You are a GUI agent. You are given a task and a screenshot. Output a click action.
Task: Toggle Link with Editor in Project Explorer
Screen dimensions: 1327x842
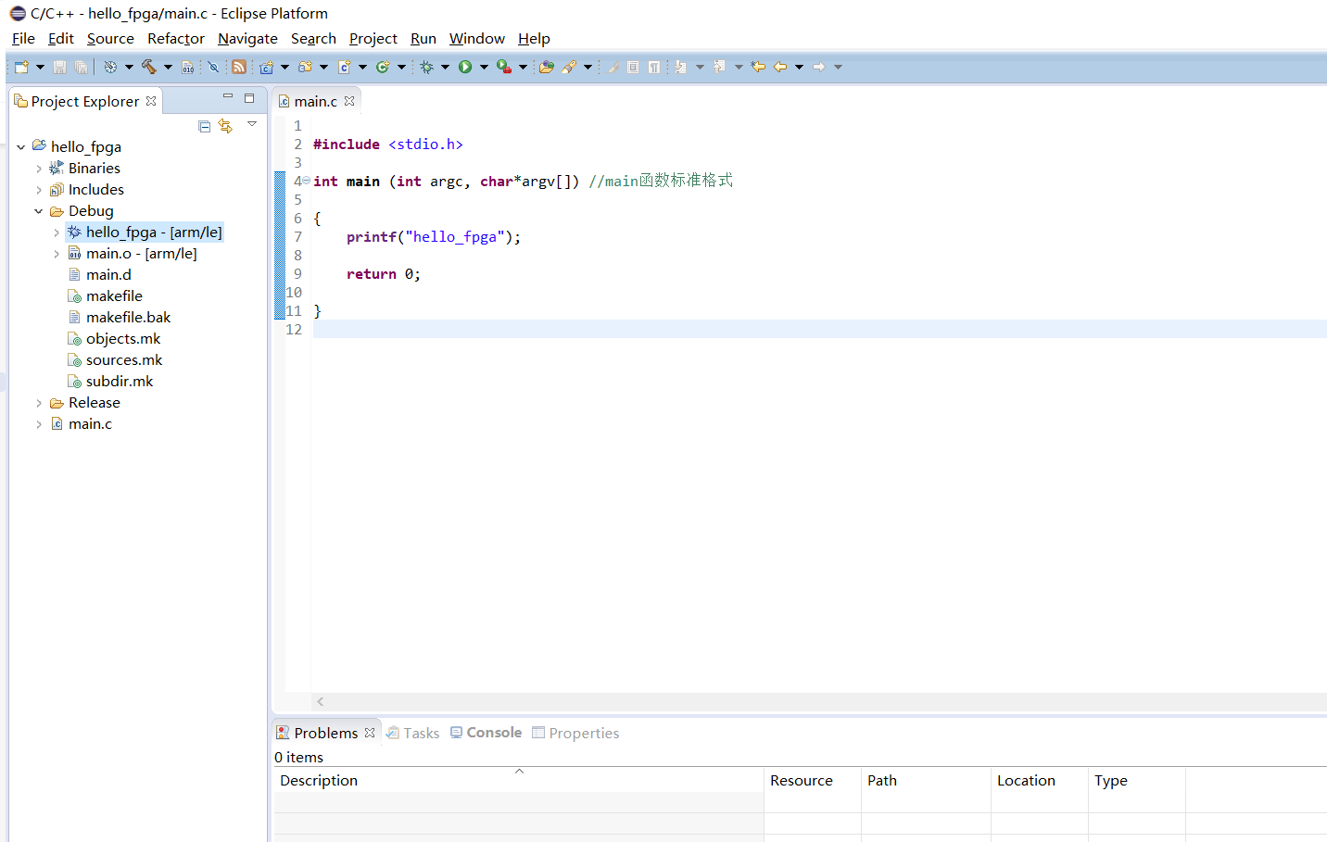(x=225, y=126)
